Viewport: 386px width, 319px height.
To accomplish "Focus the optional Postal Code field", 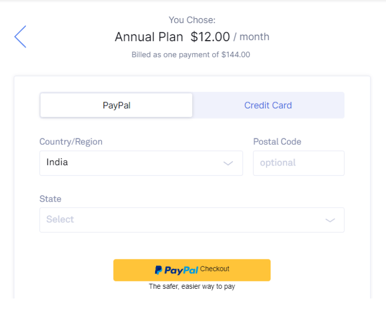I will click(298, 163).
